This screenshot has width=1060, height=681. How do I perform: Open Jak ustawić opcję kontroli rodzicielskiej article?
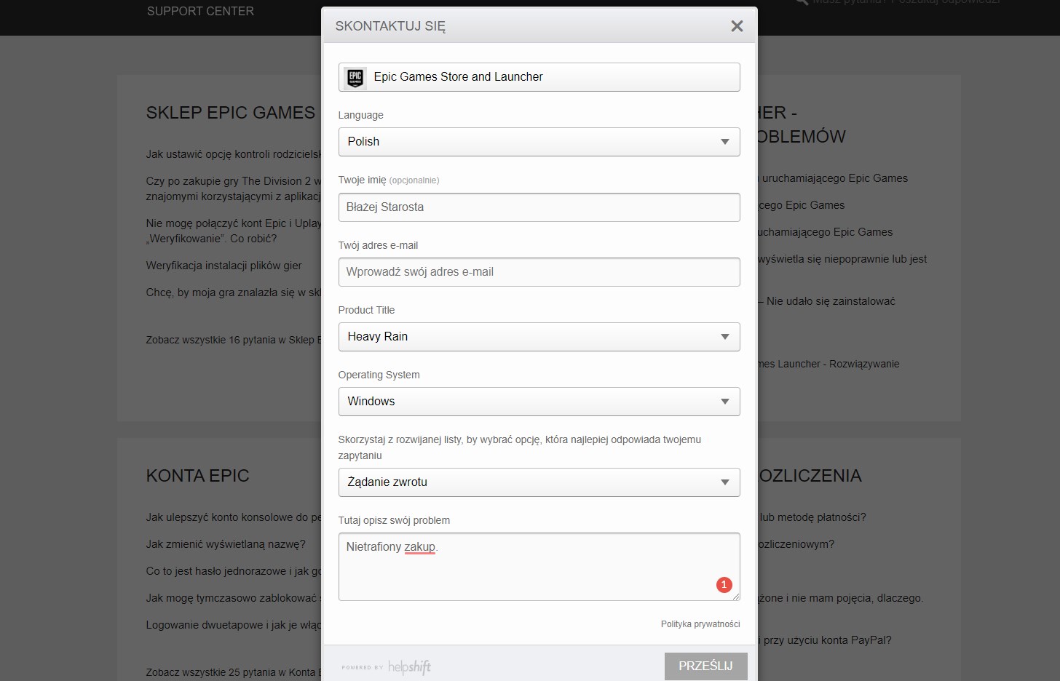233,154
